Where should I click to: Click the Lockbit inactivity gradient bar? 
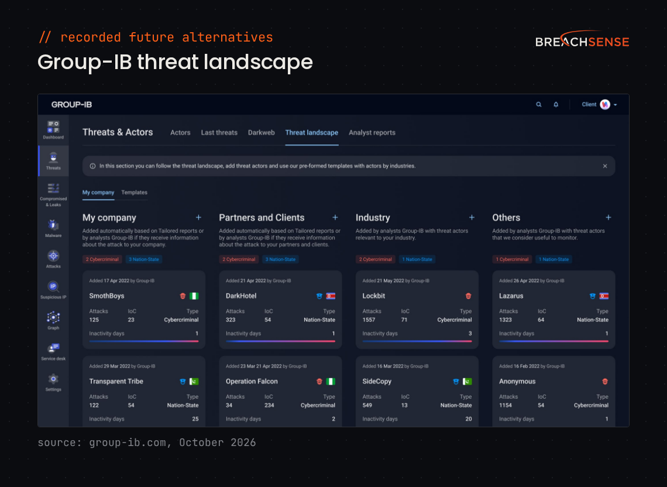click(417, 341)
